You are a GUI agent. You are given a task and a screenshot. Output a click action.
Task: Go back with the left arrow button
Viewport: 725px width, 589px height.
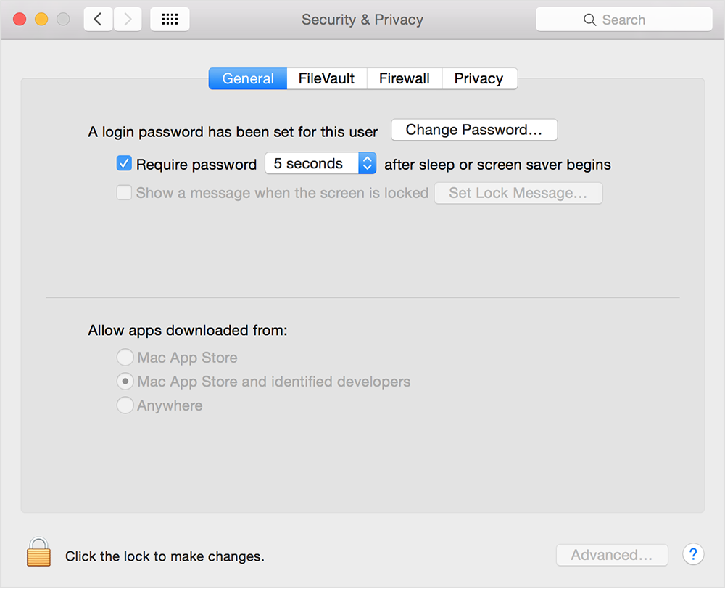click(x=98, y=20)
